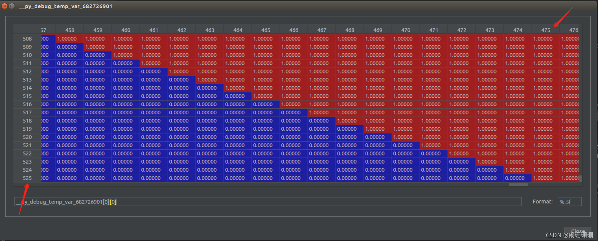Select row header 514

pos(27,88)
